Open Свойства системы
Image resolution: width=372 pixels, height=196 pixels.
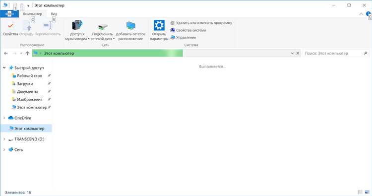point(188,30)
